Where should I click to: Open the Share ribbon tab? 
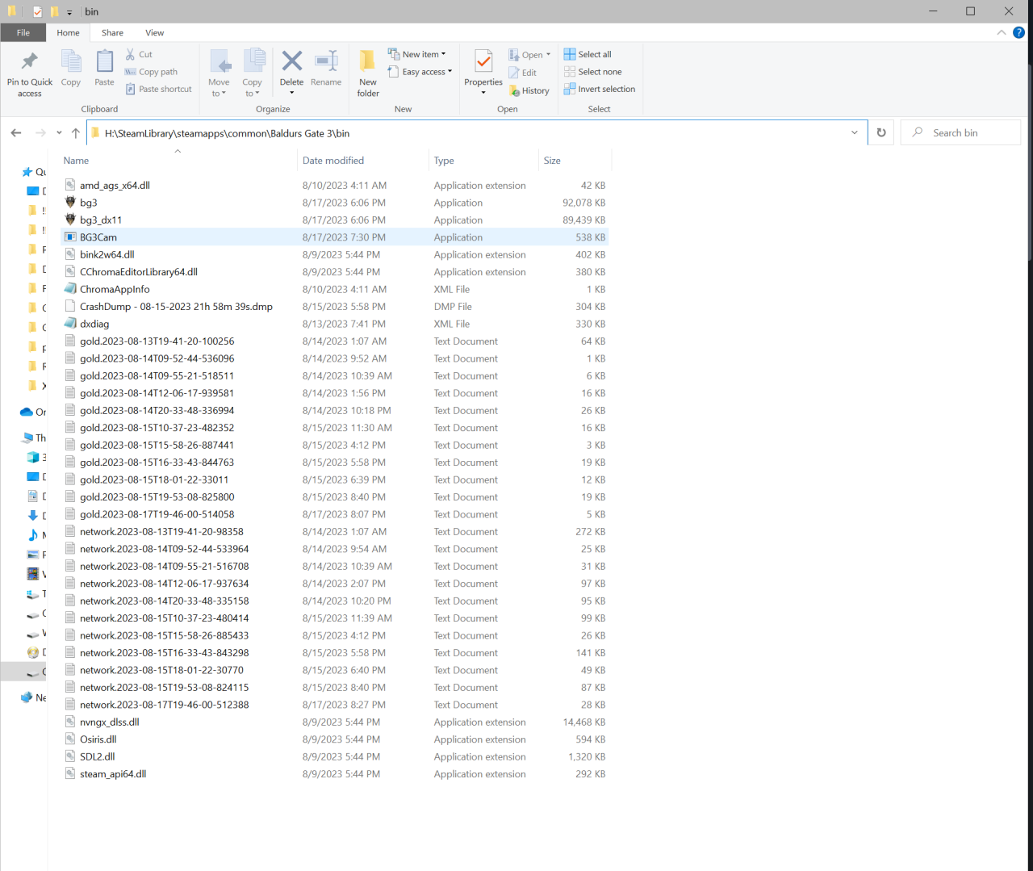click(112, 33)
